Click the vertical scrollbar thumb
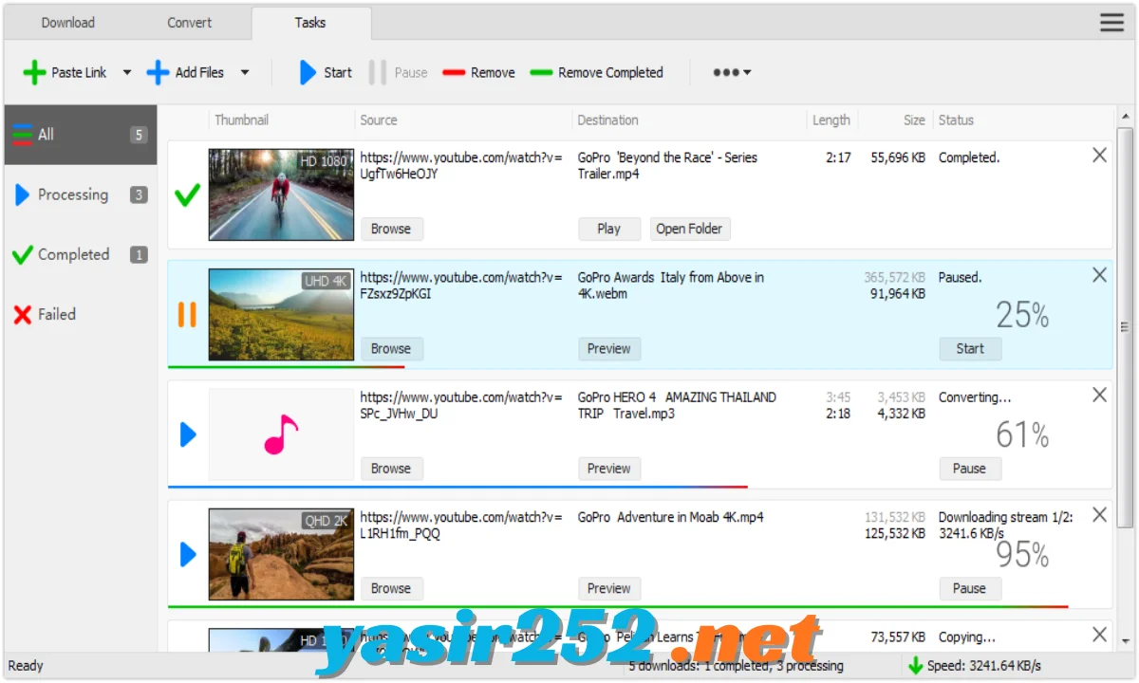Screen dimensions: 1139x683 point(1125,327)
